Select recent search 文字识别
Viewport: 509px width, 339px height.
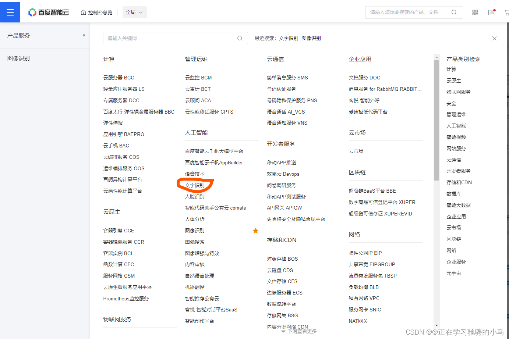pos(289,38)
